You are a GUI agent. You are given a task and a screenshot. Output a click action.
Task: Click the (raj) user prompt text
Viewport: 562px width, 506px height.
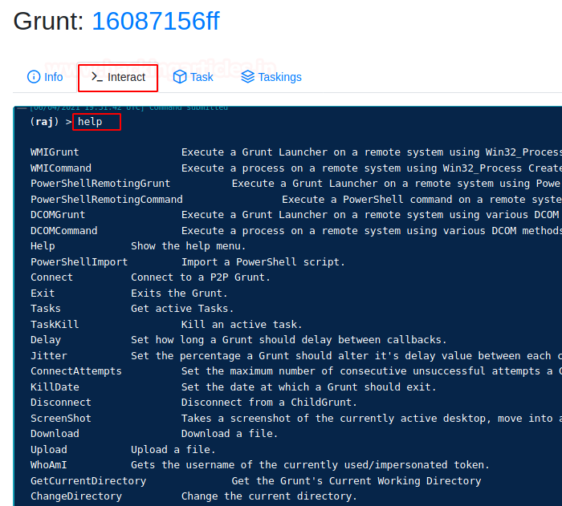point(44,122)
